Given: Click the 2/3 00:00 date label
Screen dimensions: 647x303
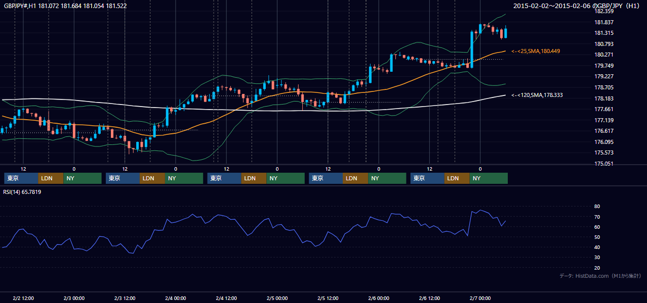Looking at the screenshot, I should tap(74, 298).
